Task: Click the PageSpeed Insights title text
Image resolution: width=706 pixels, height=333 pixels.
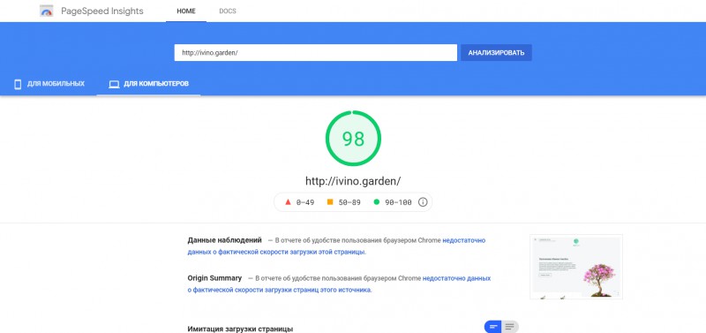Action: point(102,11)
